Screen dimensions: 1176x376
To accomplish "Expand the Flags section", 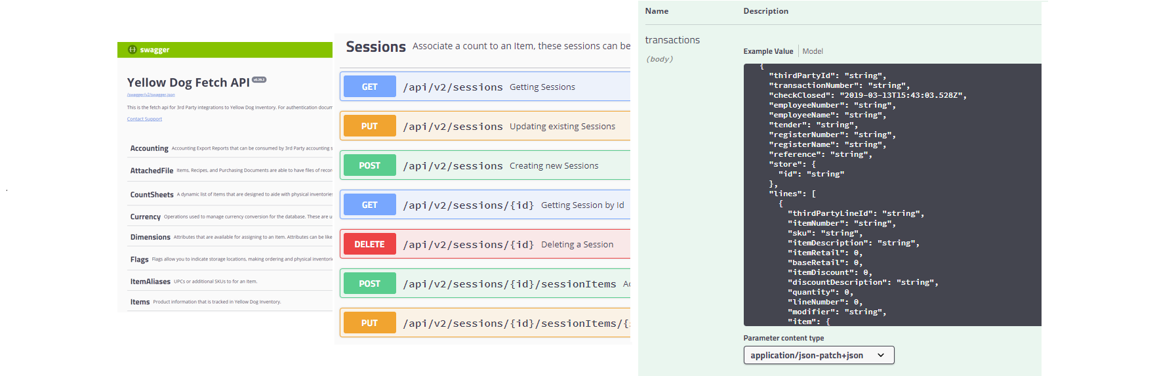I will (139, 259).
